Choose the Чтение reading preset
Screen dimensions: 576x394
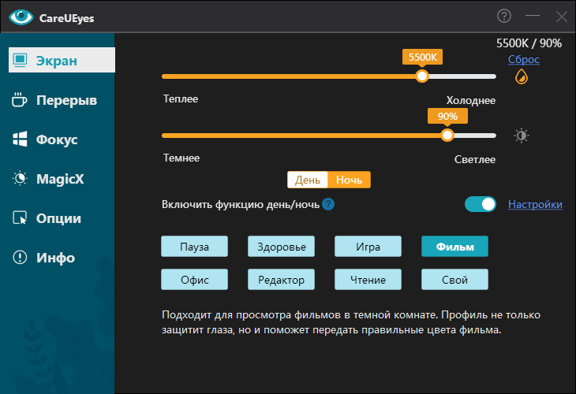pyautogui.click(x=368, y=279)
